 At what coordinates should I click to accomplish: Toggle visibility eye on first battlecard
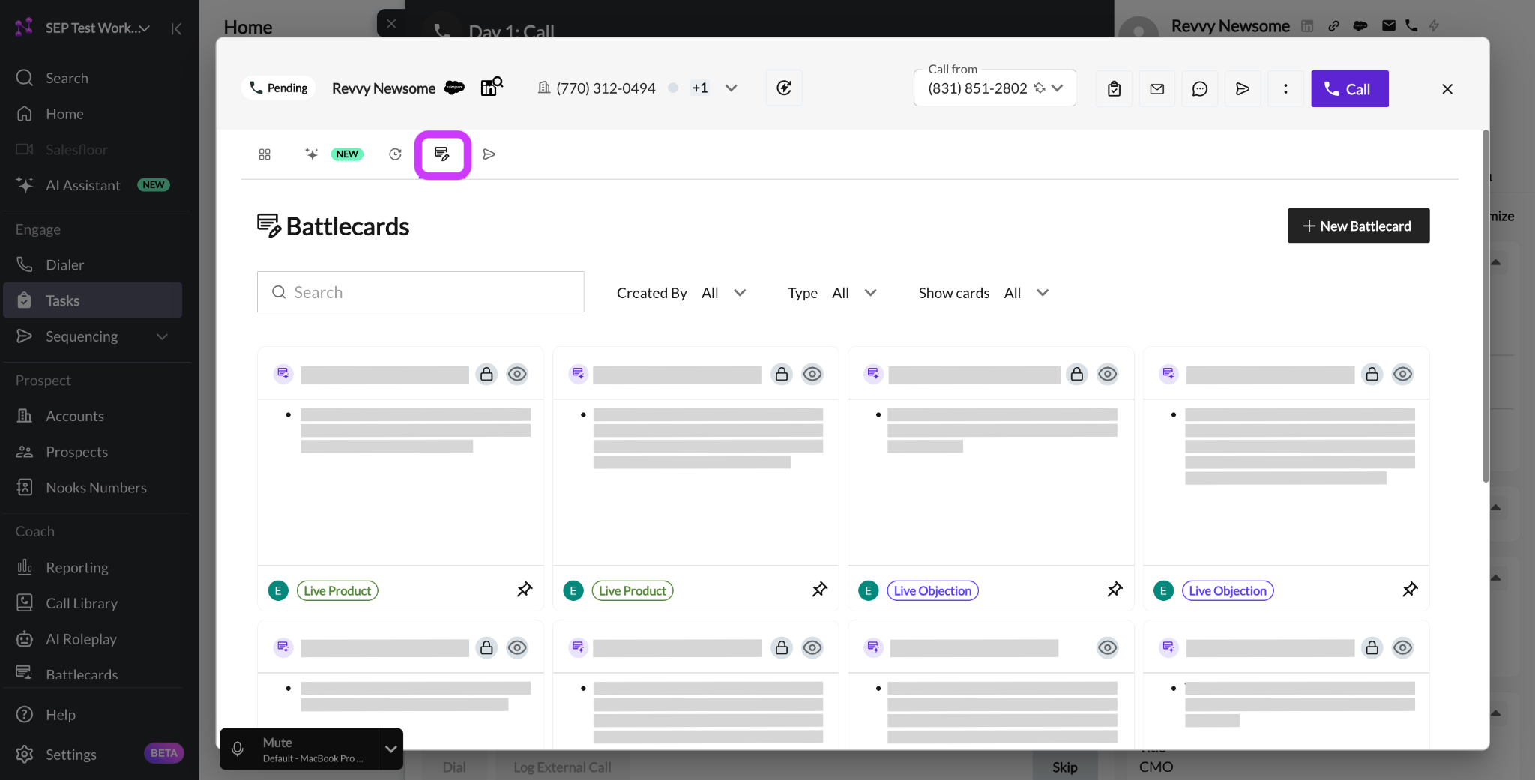coord(517,374)
